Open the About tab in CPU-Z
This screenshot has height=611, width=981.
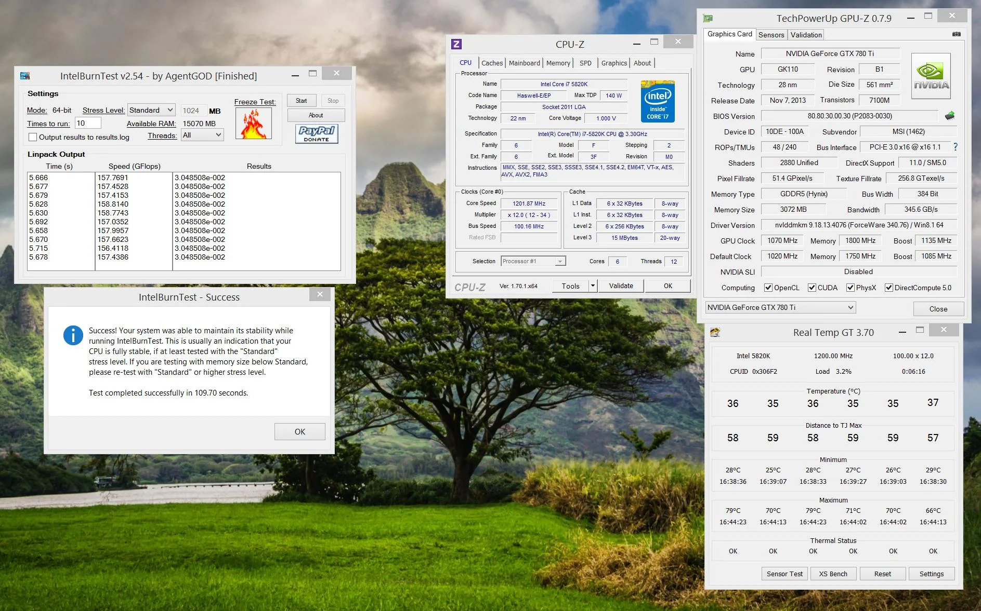(642, 63)
